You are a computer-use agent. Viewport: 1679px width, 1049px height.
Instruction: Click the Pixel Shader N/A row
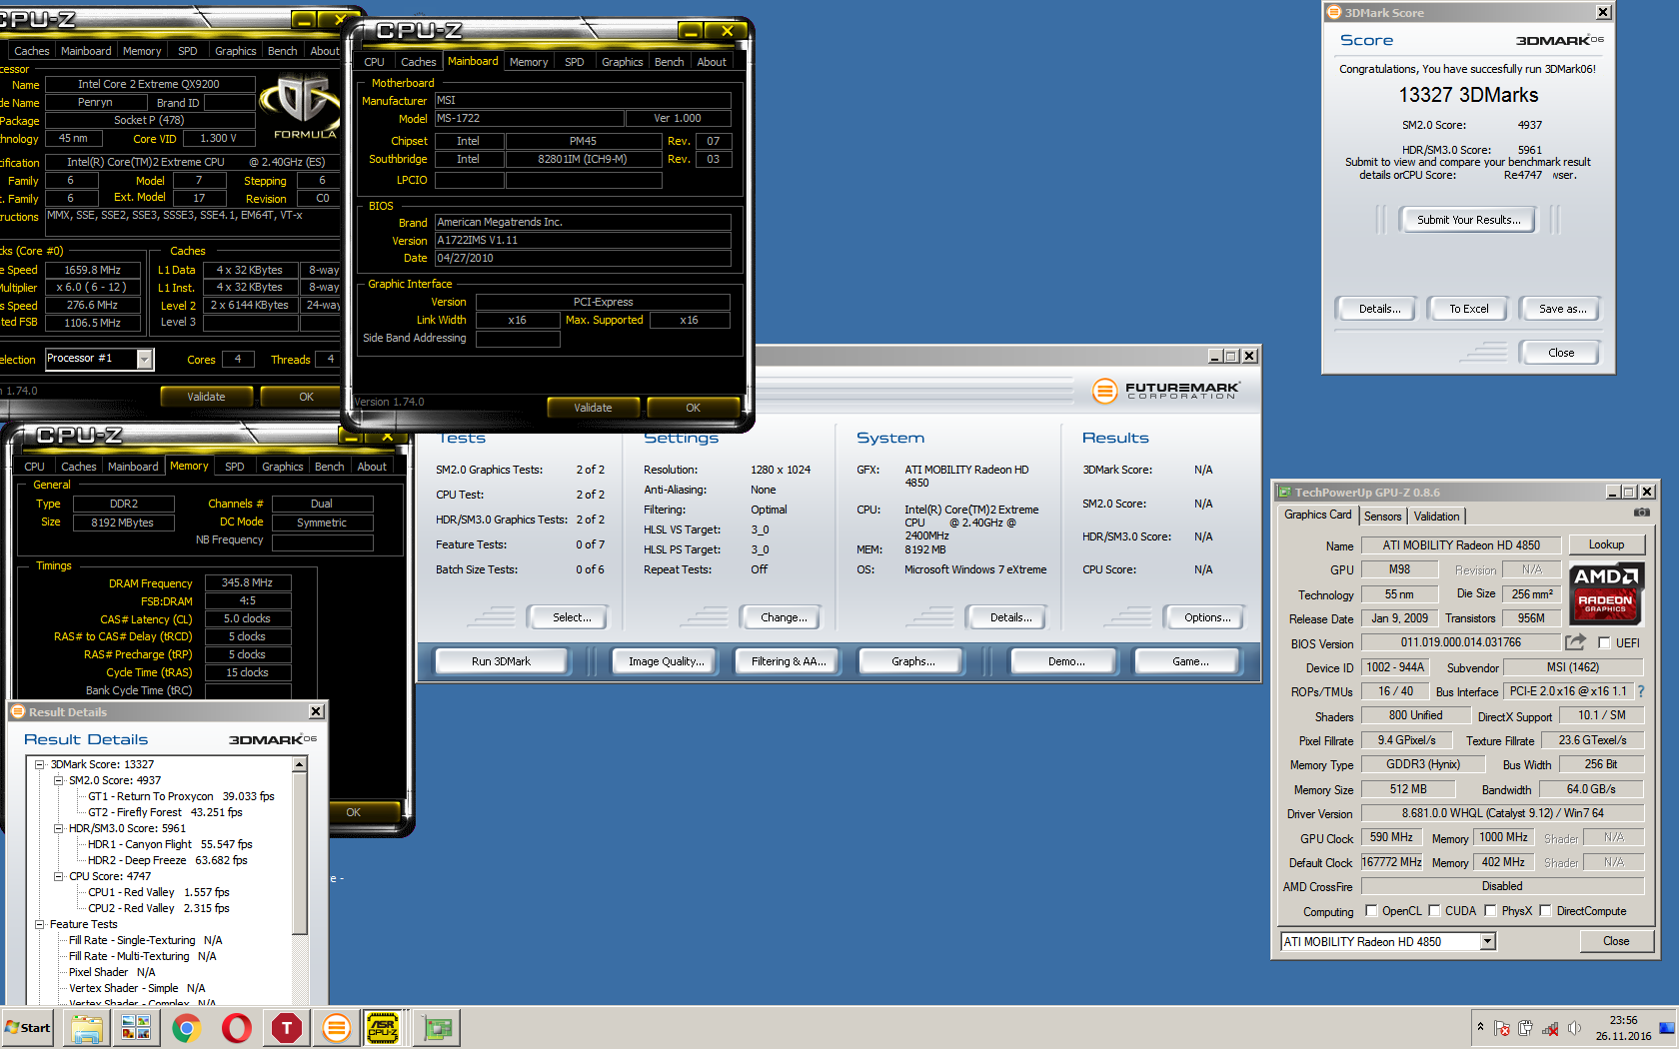(112, 972)
